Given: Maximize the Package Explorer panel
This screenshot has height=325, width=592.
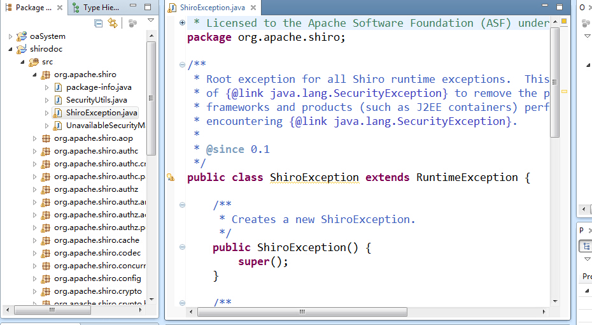Looking at the screenshot, I should pos(148,7).
